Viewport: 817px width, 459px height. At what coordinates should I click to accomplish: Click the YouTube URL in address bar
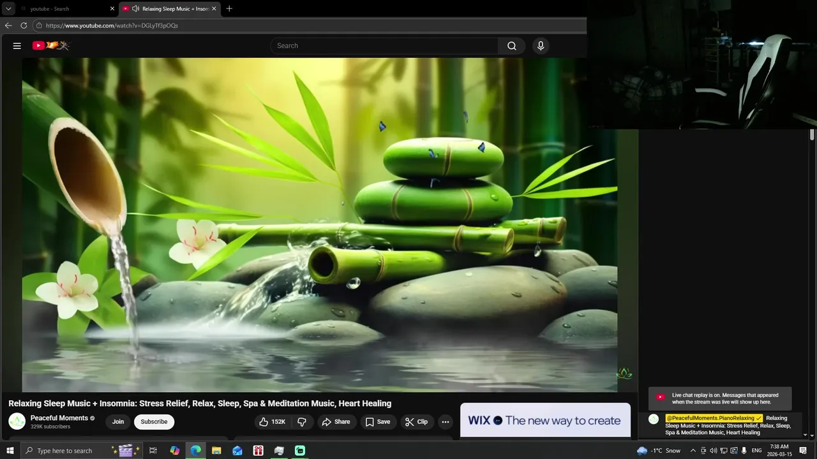[112, 25]
